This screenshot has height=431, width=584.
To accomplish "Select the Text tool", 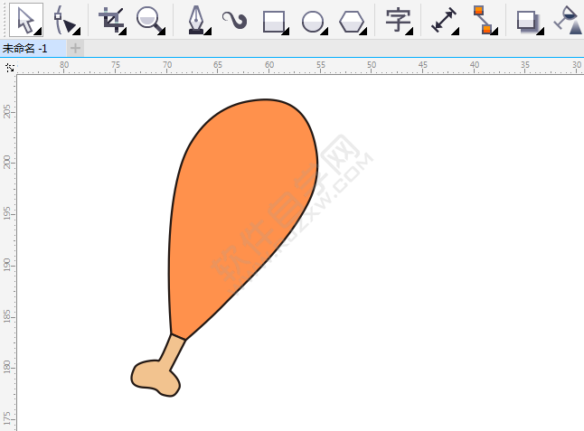I will 399,21.
